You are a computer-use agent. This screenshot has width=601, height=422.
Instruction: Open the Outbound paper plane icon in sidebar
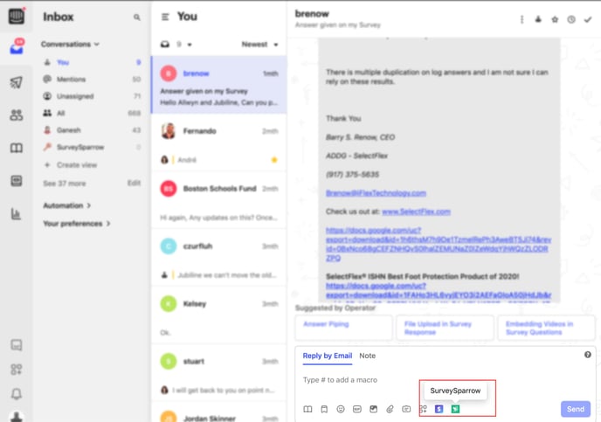tap(16, 83)
